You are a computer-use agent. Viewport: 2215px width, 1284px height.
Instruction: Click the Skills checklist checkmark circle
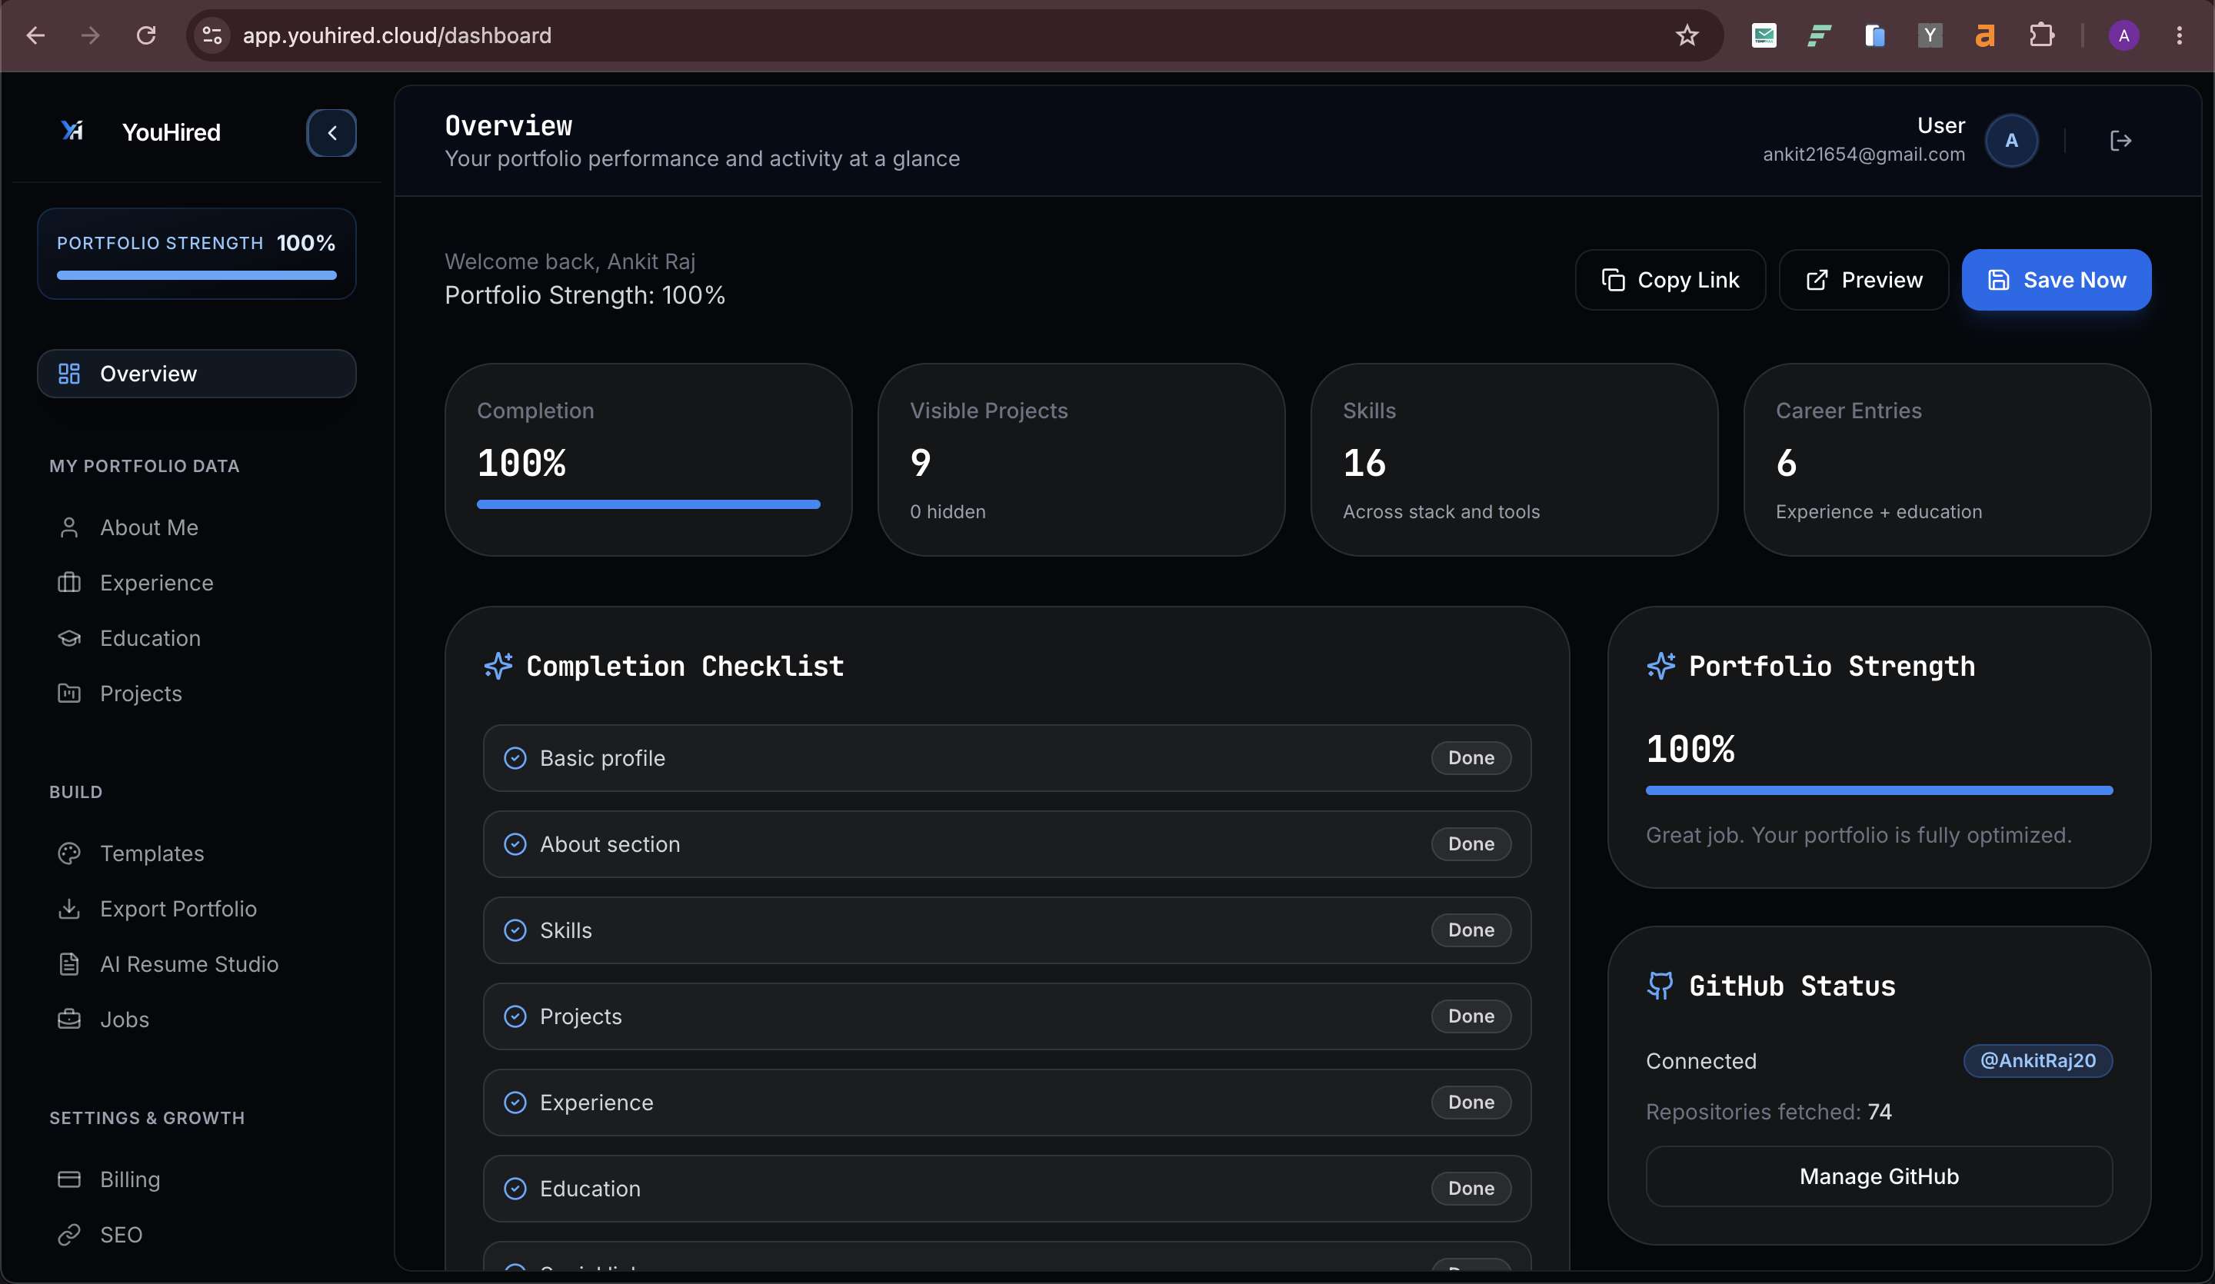click(x=515, y=930)
